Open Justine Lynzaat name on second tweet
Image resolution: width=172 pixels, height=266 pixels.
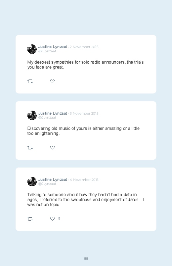coord(53,113)
